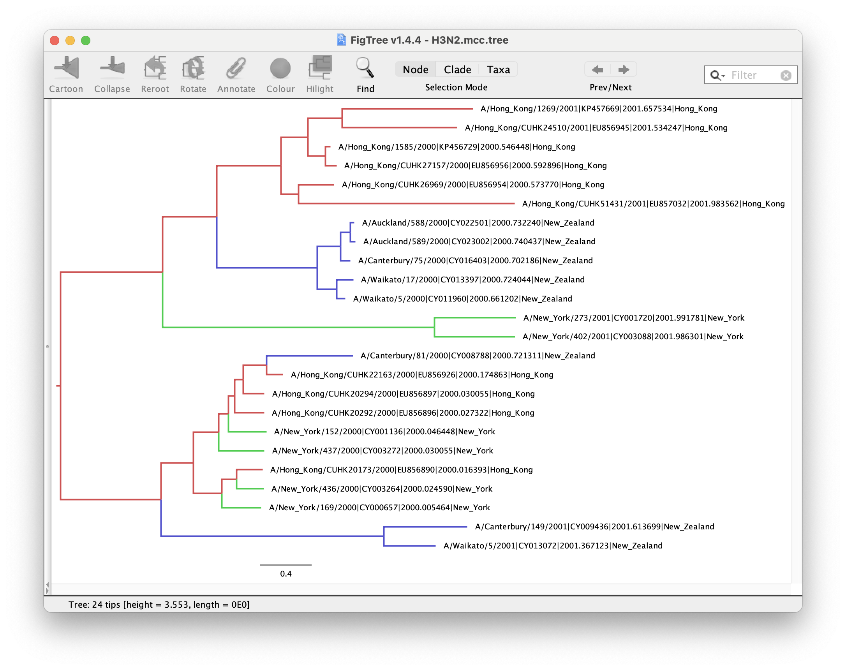Select tip A/Hong_Kong/CUHK22163/2000 label
The width and height of the screenshot is (846, 670).
[422, 375]
